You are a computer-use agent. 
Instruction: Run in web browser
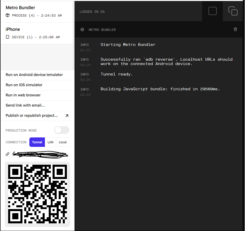point(38,95)
